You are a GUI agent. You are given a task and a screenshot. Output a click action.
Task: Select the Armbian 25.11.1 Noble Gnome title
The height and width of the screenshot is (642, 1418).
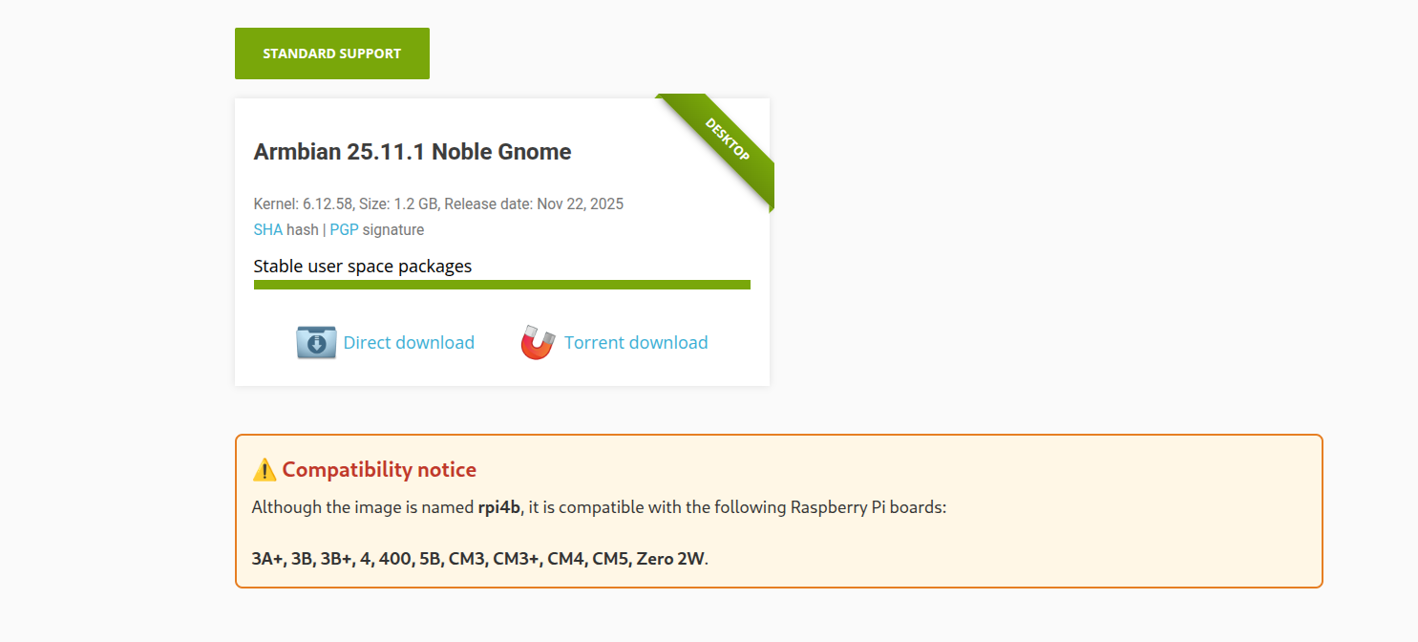413,152
